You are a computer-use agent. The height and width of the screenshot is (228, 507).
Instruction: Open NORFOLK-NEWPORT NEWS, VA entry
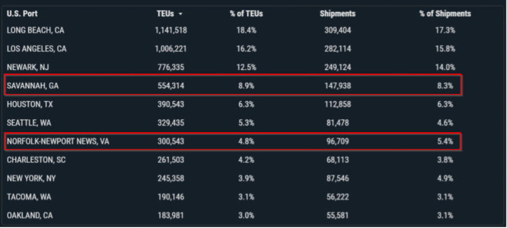(233, 141)
